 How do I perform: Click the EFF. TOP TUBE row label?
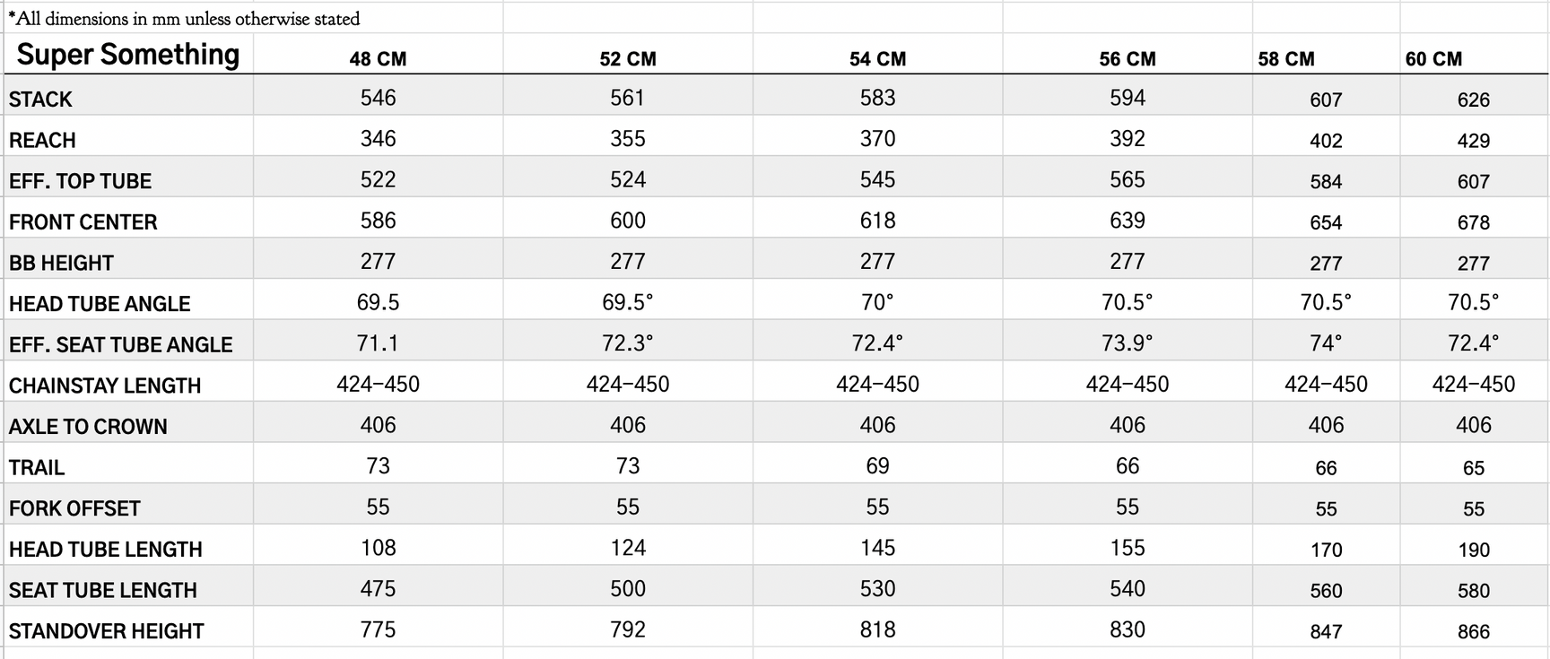80,181
